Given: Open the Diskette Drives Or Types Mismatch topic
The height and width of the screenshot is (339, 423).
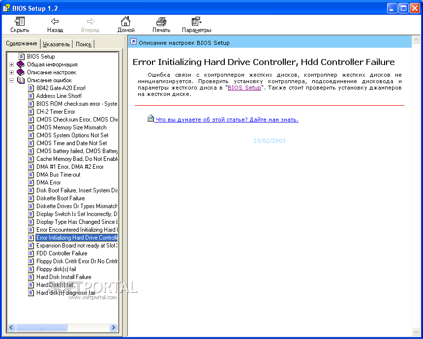Looking at the screenshot, I should (x=77, y=206).
